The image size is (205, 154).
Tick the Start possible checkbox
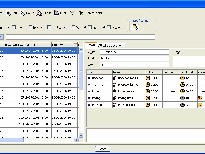tap(49, 27)
